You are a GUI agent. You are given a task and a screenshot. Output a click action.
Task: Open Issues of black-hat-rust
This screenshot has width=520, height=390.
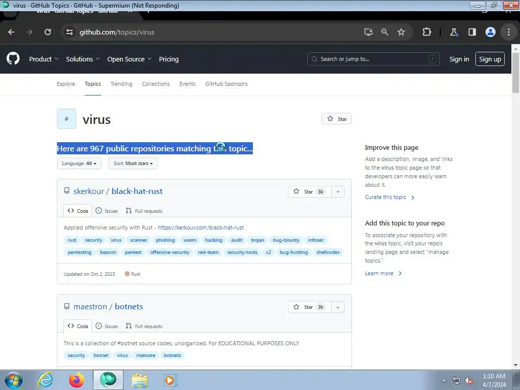point(107,211)
